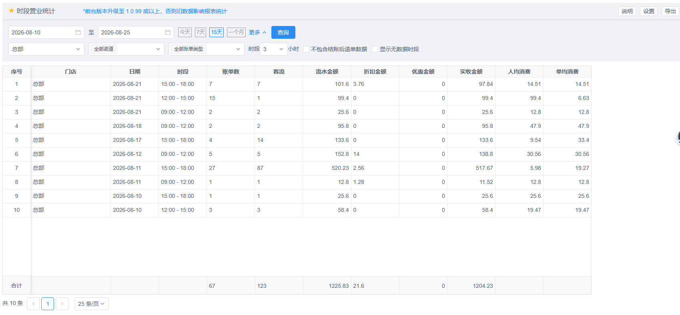Click the 实收金额 value 97.84
Screen dimensions: 680x315
pos(486,84)
